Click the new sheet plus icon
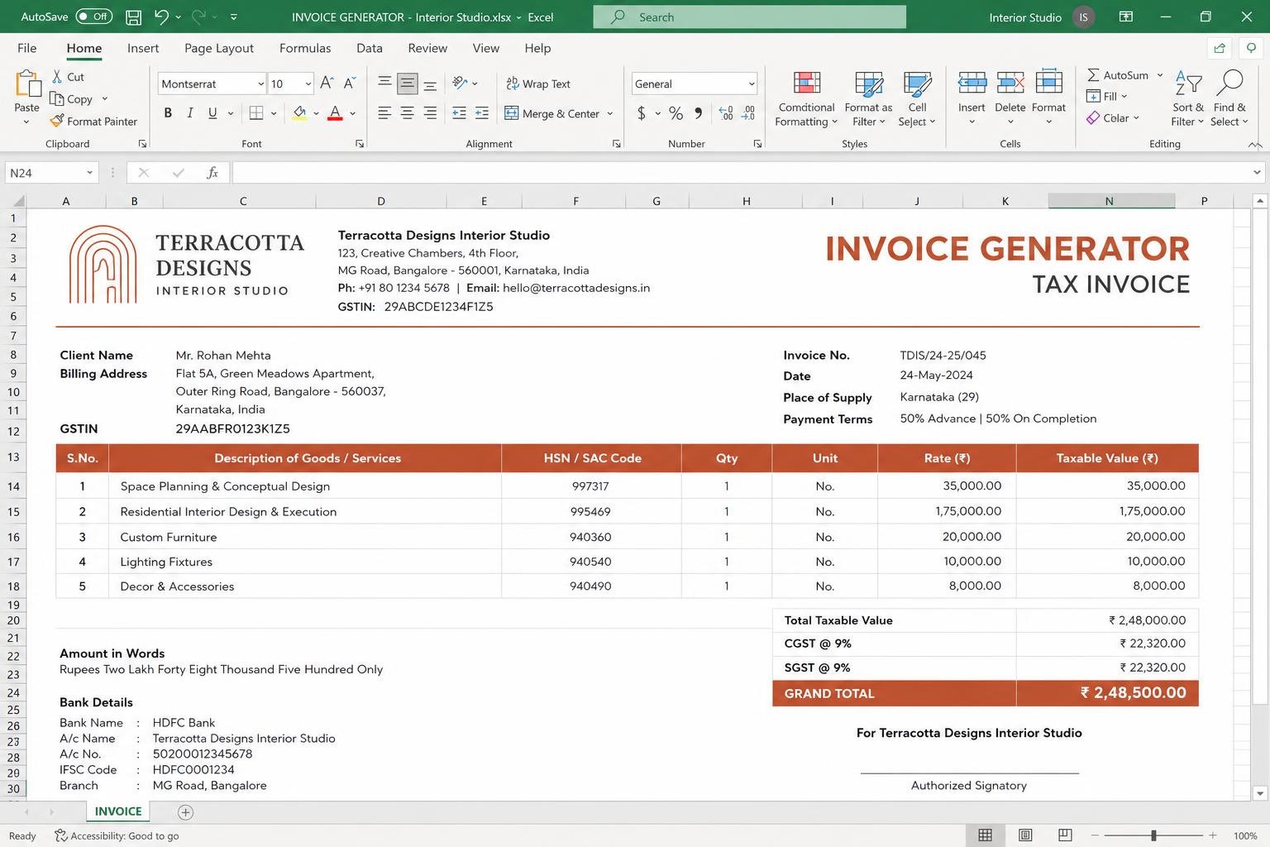Image resolution: width=1270 pixels, height=847 pixels. pyautogui.click(x=186, y=812)
